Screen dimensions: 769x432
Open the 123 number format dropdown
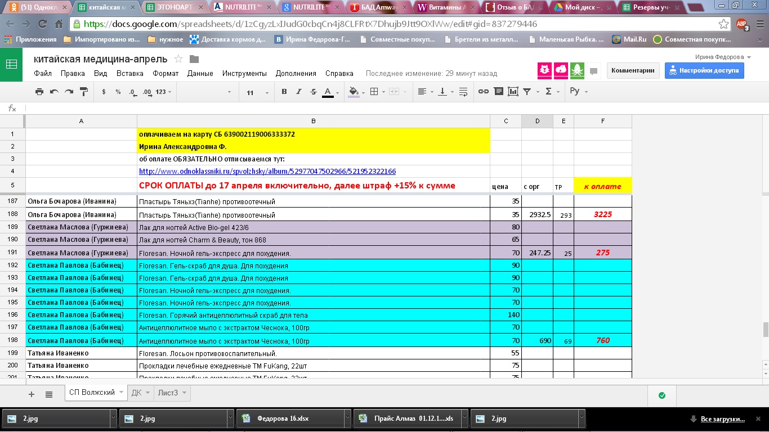tap(163, 92)
